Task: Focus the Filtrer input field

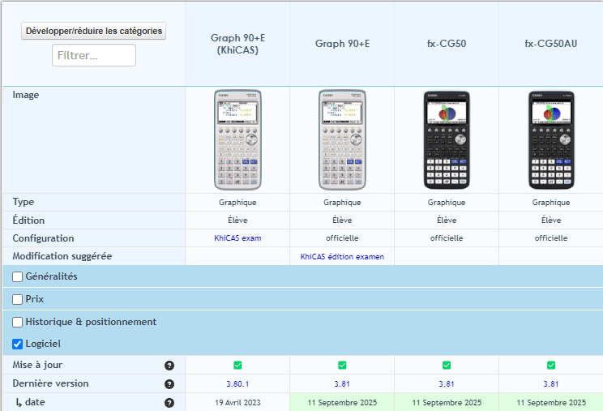Action: coord(94,55)
